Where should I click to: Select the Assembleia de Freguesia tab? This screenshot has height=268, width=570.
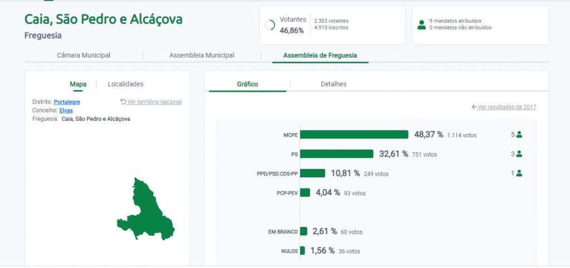coord(320,56)
